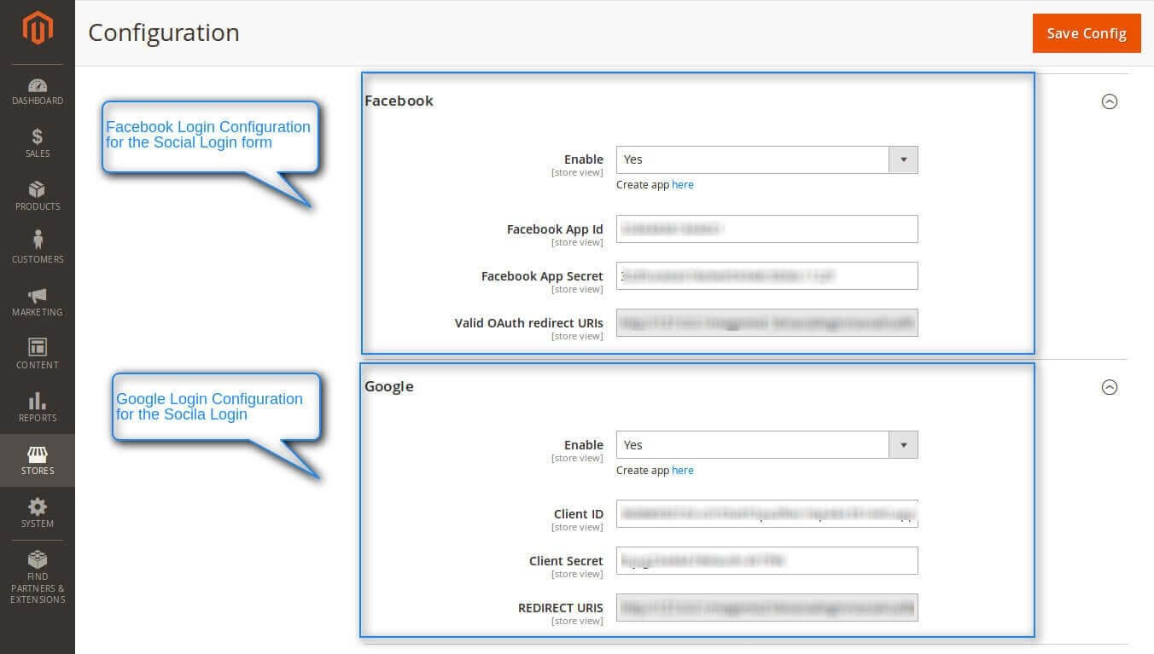The image size is (1154, 654).
Task: Click the 'Client Secret' label
Action: click(x=566, y=561)
